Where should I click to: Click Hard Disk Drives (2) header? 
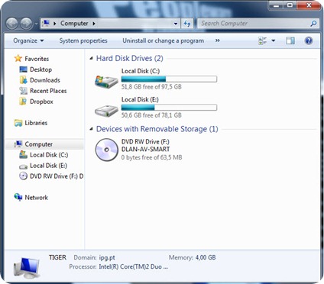130,58
